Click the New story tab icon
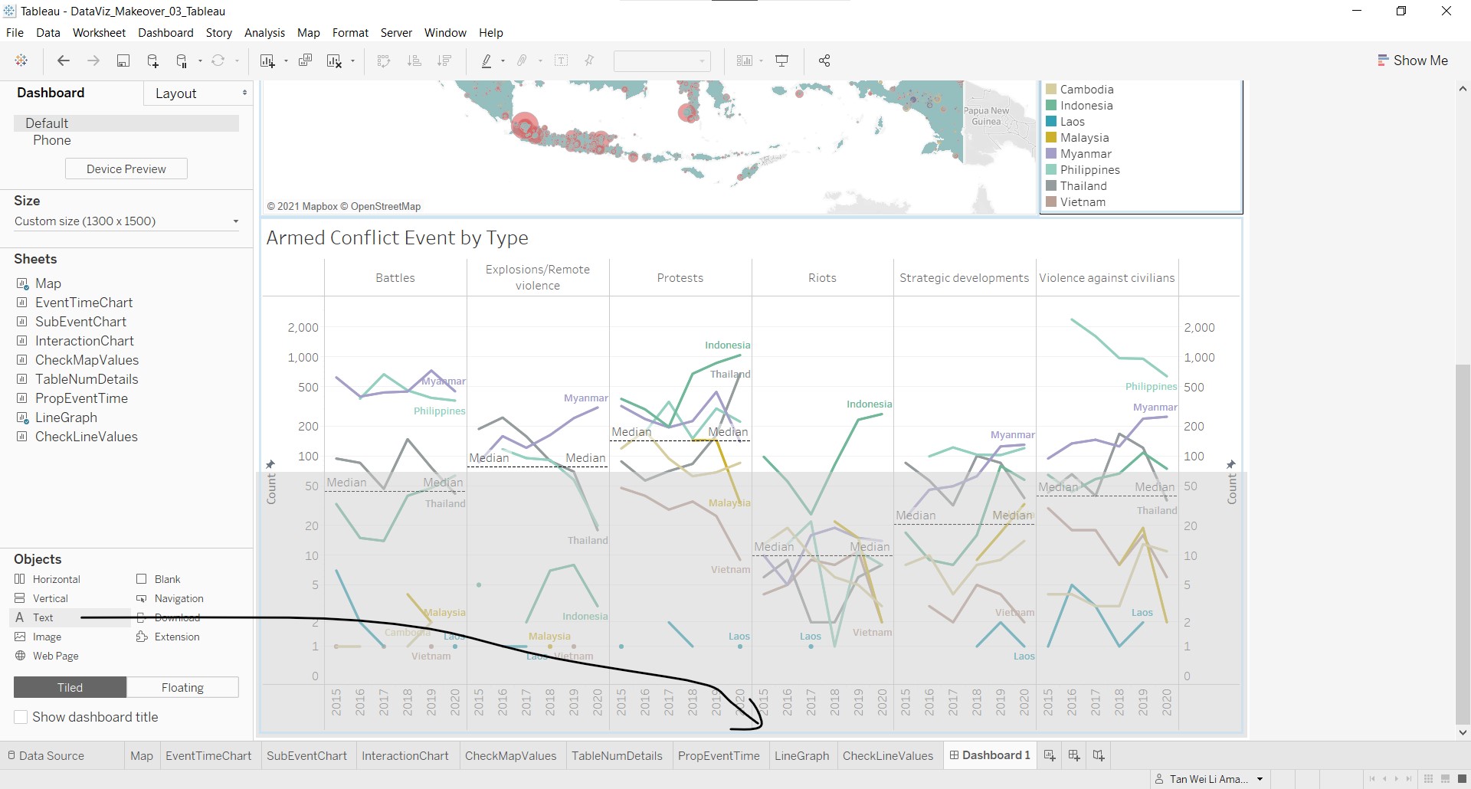Viewport: 1471px width, 789px height. point(1099,756)
